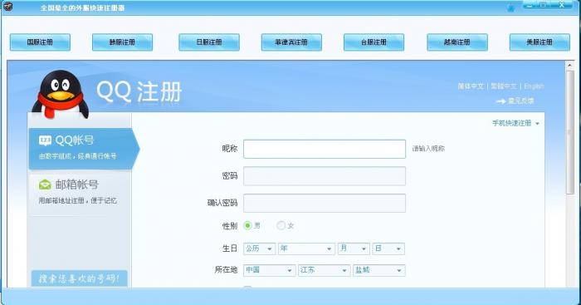Open the 月 birth month dropdown
581x305 pixels.
point(354,248)
